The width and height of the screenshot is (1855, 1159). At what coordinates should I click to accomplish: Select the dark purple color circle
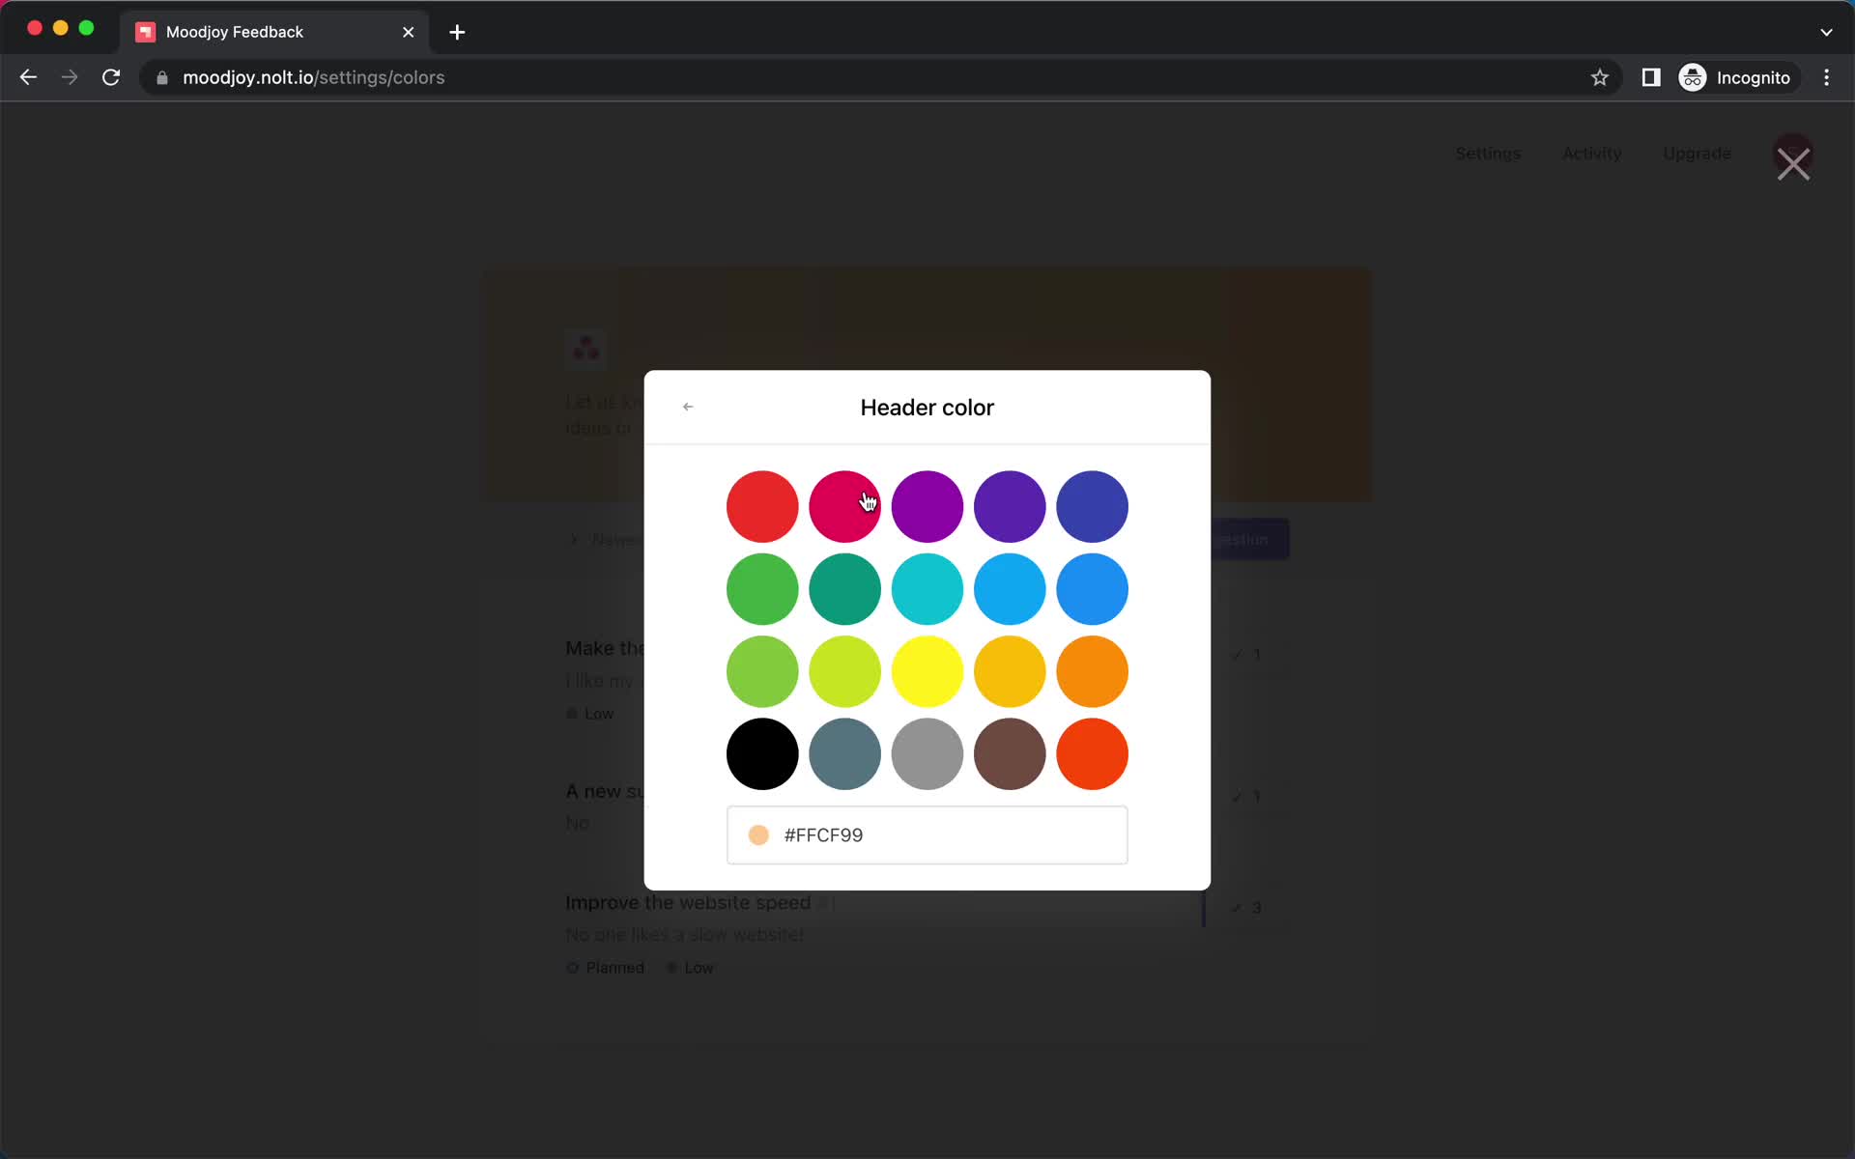pyautogui.click(x=1010, y=505)
